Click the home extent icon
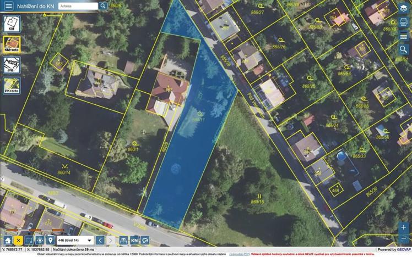Image resolution: width=412 pixels, height=257 pixels. click(8, 241)
